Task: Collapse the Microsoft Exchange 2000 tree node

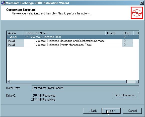Action: (x=27, y=37)
